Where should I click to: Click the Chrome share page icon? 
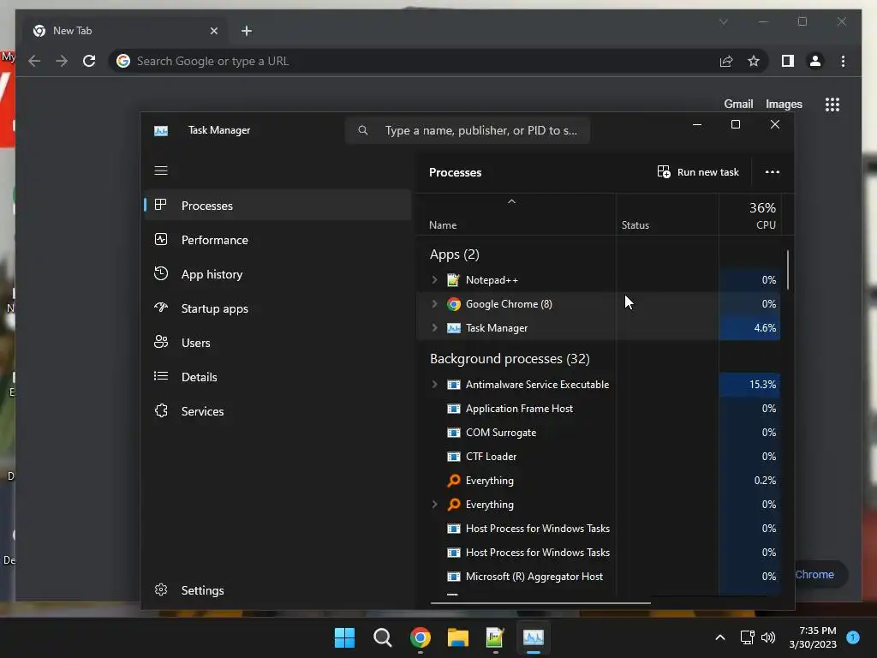[726, 61]
